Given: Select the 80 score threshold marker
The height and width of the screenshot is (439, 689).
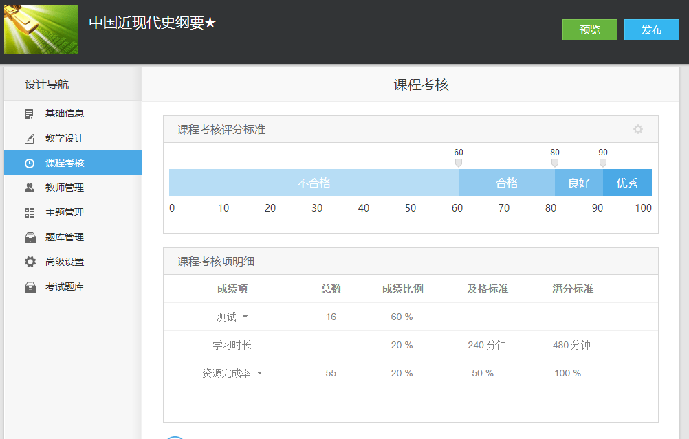Looking at the screenshot, I should coord(555,163).
